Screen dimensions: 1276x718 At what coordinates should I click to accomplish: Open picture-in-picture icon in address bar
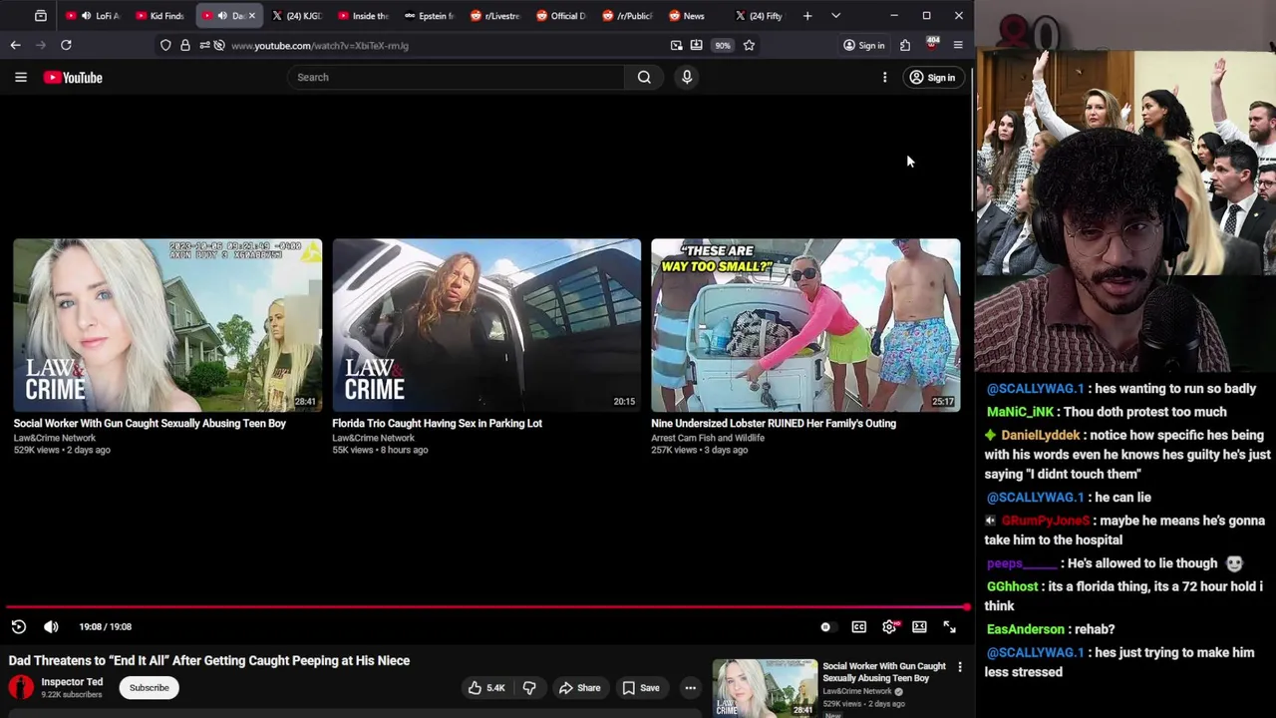click(676, 45)
